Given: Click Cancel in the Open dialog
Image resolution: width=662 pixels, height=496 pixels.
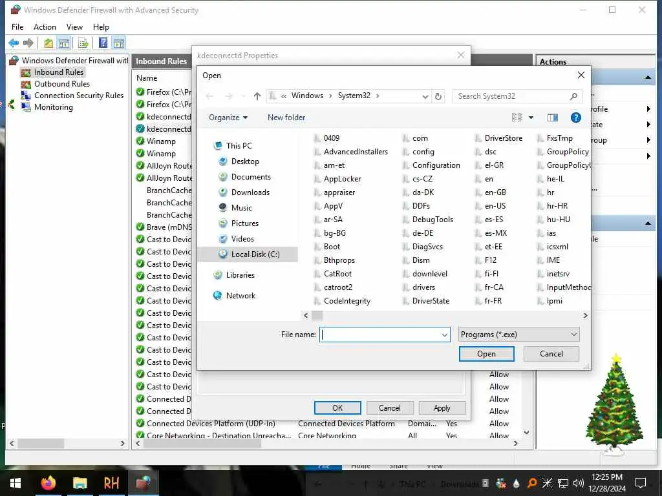Looking at the screenshot, I should [551, 354].
